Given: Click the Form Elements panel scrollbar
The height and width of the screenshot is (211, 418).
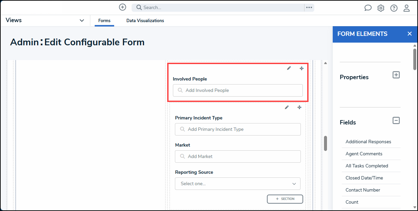Looking at the screenshot, I should click(415, 59).
